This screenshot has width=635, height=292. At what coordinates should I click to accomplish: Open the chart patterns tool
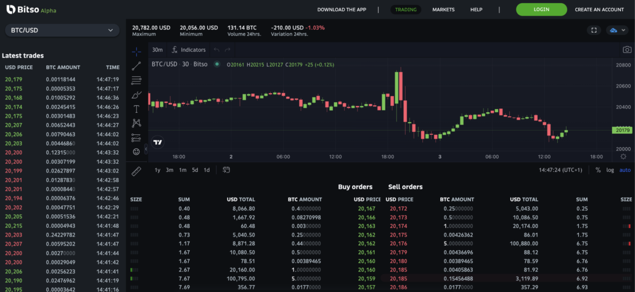136,123
